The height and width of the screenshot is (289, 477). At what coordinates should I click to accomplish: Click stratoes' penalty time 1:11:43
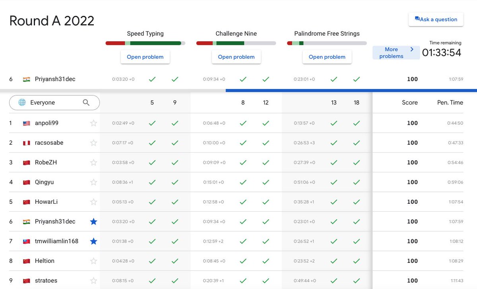(457, 281)
